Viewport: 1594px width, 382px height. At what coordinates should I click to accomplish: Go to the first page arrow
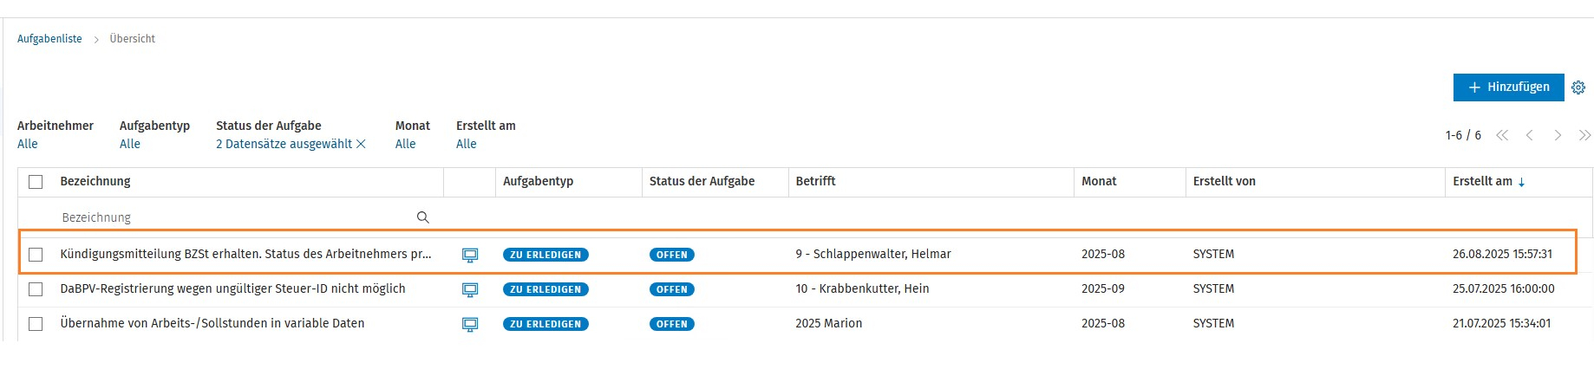click(x=1502, y=135)
